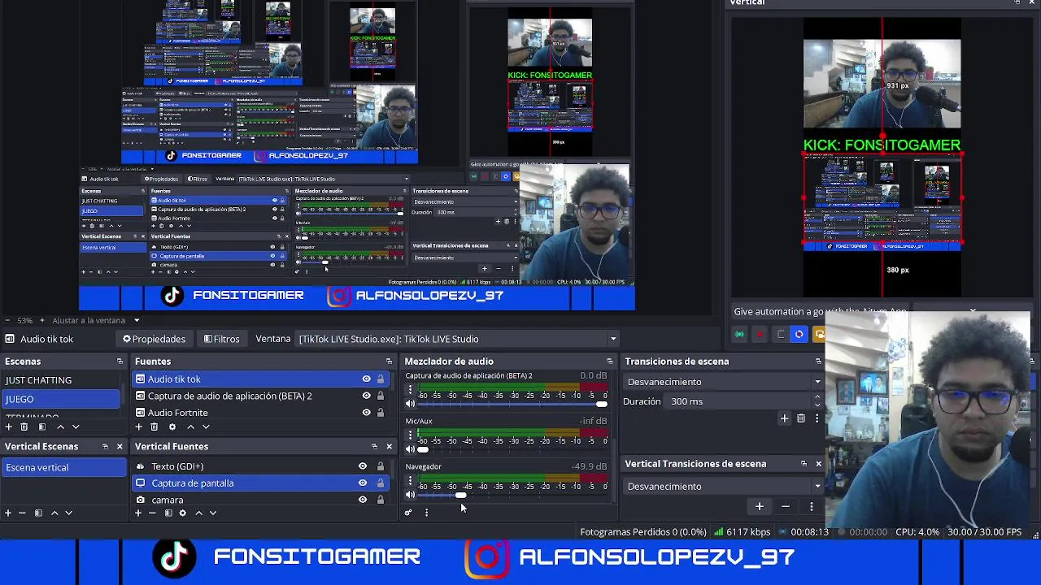The image size is (1041, 585).
Task: Click green streaming icon in Aitum toolbar
Action: pos(739,334)
